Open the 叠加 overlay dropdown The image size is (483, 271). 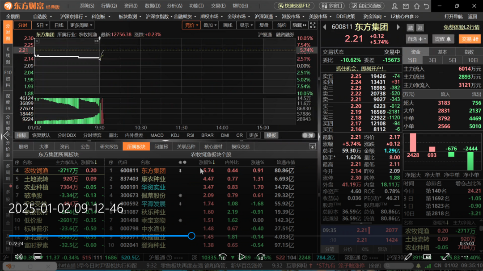pos(210,25)
